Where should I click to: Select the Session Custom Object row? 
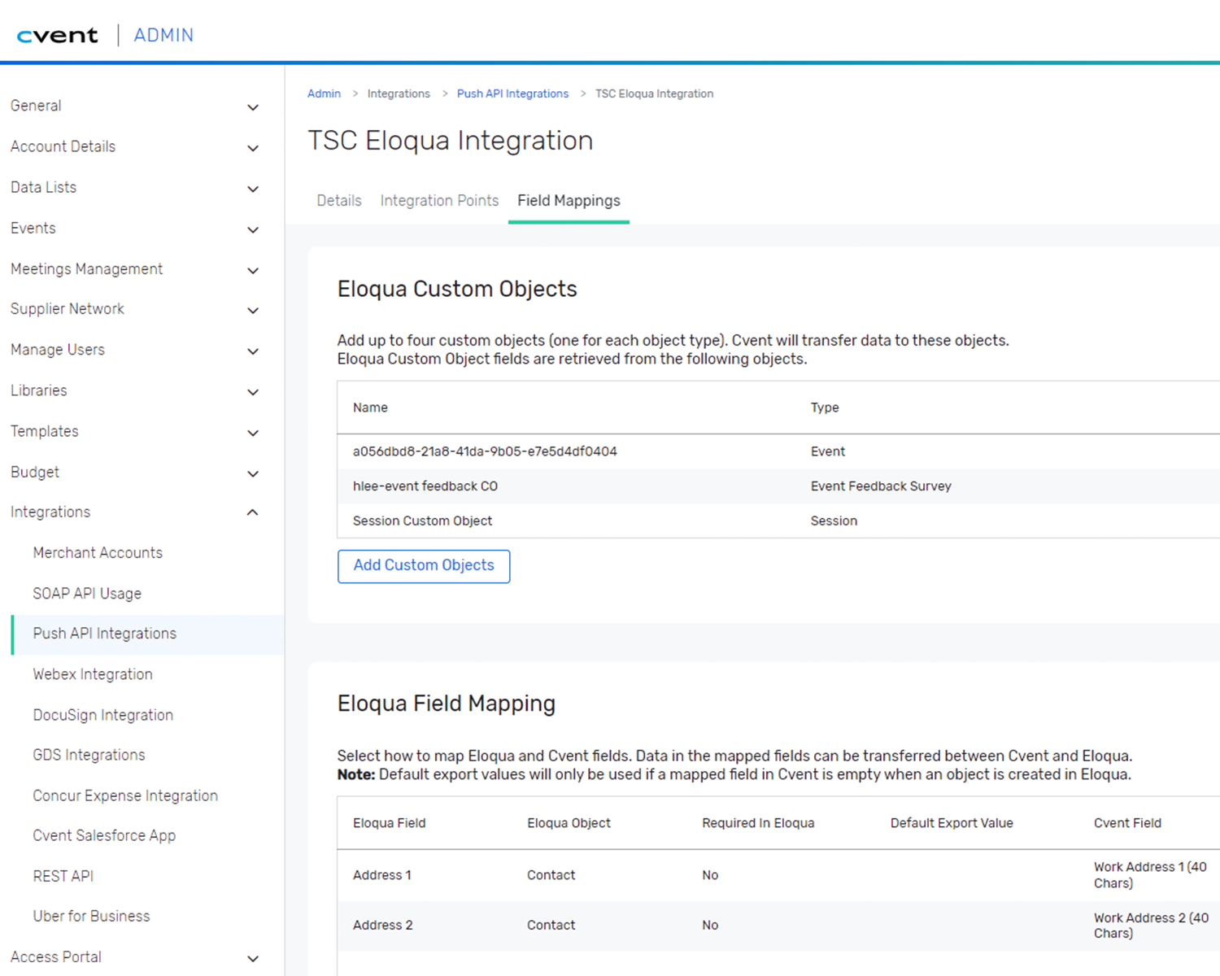click(x=422, y=521)
